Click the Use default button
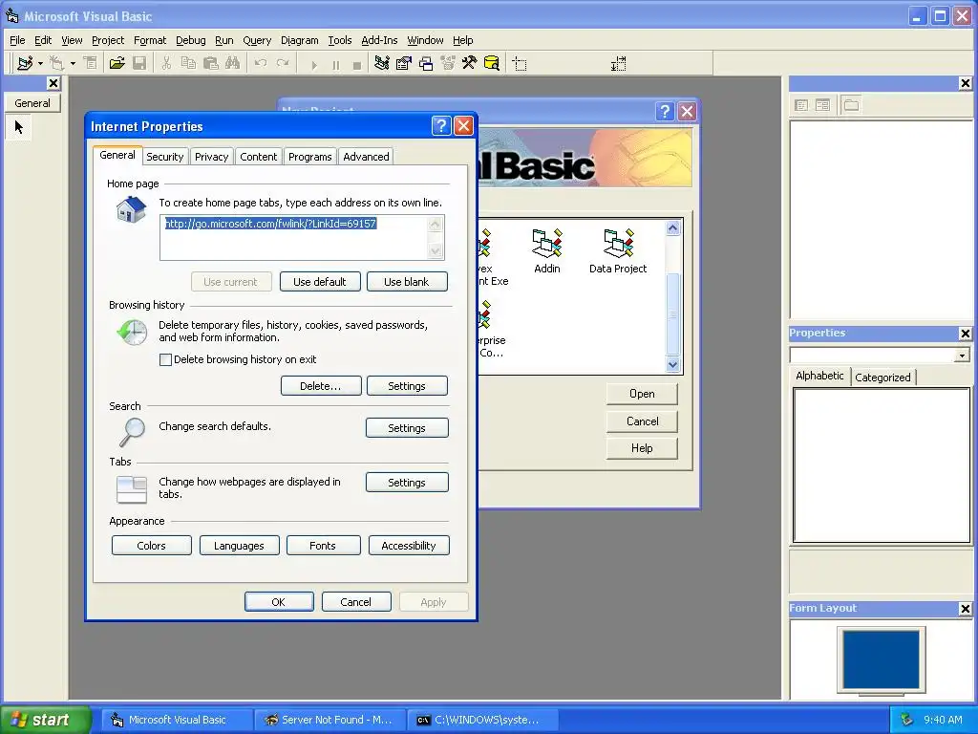Screen dimensions: 978x734 (x=319, y=282)
